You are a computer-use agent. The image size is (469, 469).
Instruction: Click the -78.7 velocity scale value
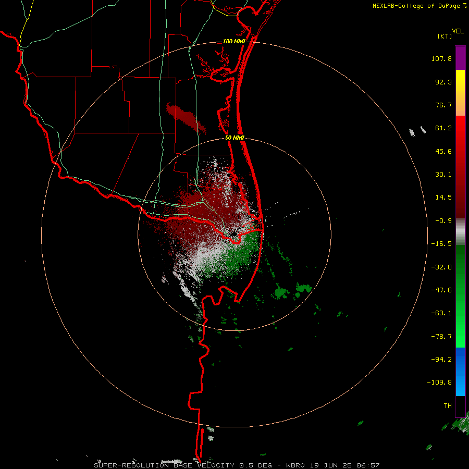441,337
